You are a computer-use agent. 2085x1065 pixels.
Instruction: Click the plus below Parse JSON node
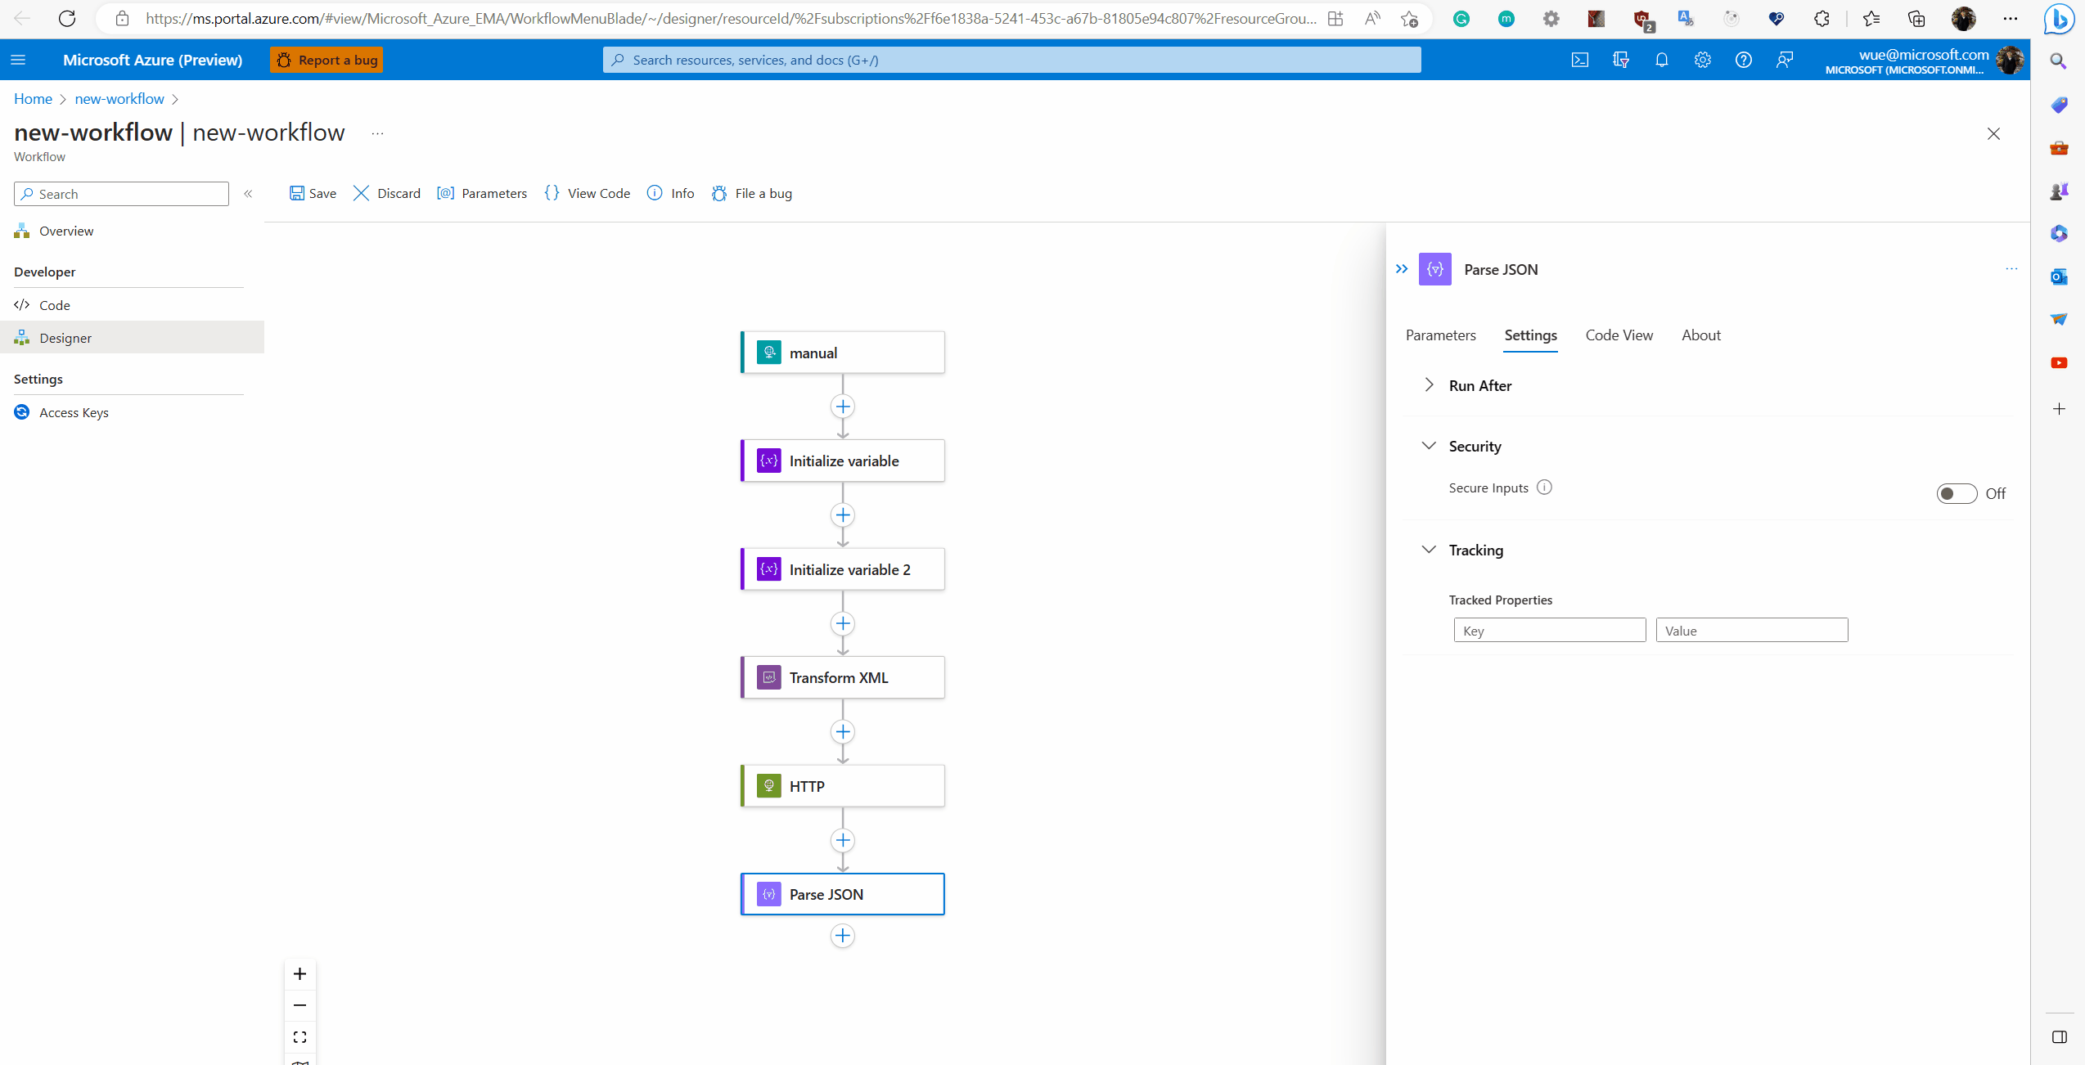[x=842, y=935]
